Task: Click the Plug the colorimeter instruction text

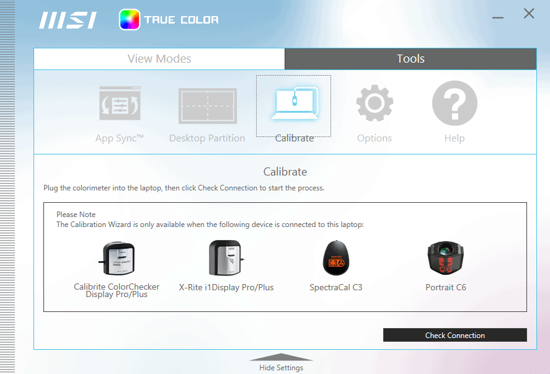Action: [184, 188]
